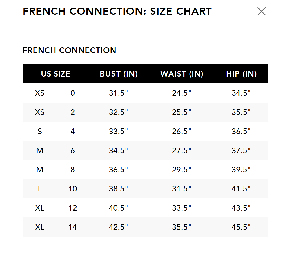Click the 33.5 inch waist value for size 12
Image resolution: width=292 pixels, height=254 pixels.
[182, 208]
